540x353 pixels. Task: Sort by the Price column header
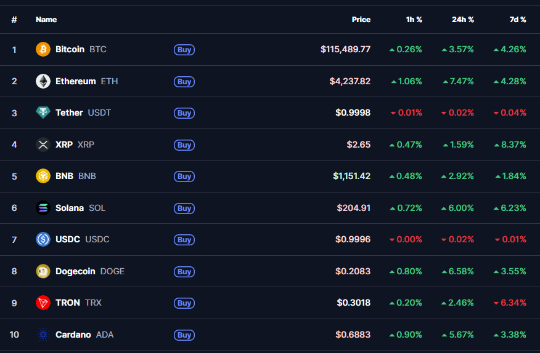361,20
